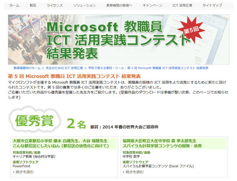Click the arrow icon beside the 大任中学校 card's 続きを読む
The width and height of the screenshot is (237, 181).
123,172
